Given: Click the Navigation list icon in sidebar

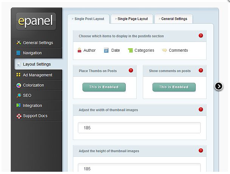Looking at the screenshot, I should pyautogui.click(x=19, y=52).
